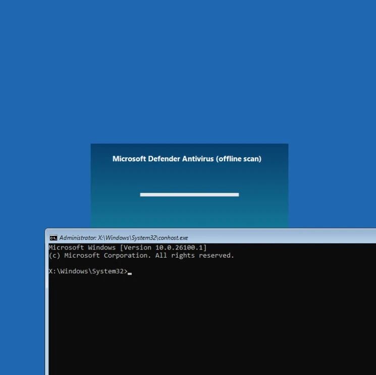This screenshot has width=376, height=375.
Task: Click the "(c) Microsoft Corporation. All rights reserved." line
Action: (141, 256)
